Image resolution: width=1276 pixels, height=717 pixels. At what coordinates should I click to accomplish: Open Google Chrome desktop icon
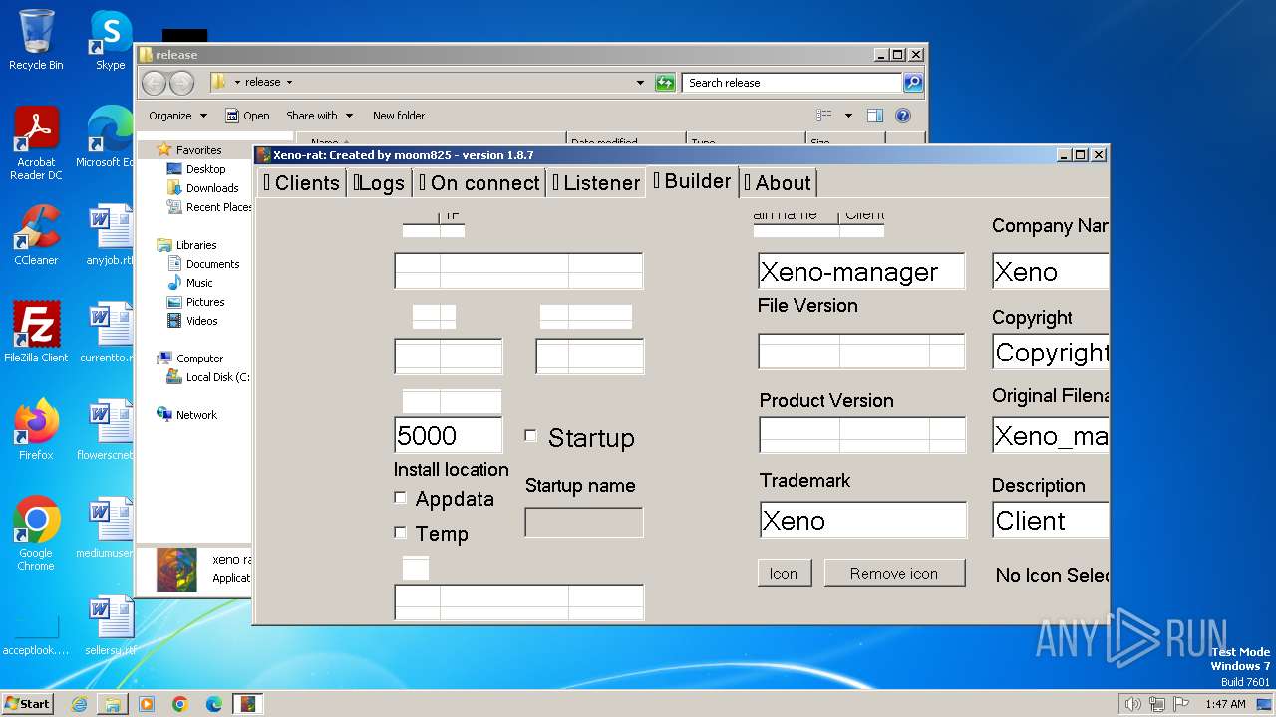(x=36, y=534)
